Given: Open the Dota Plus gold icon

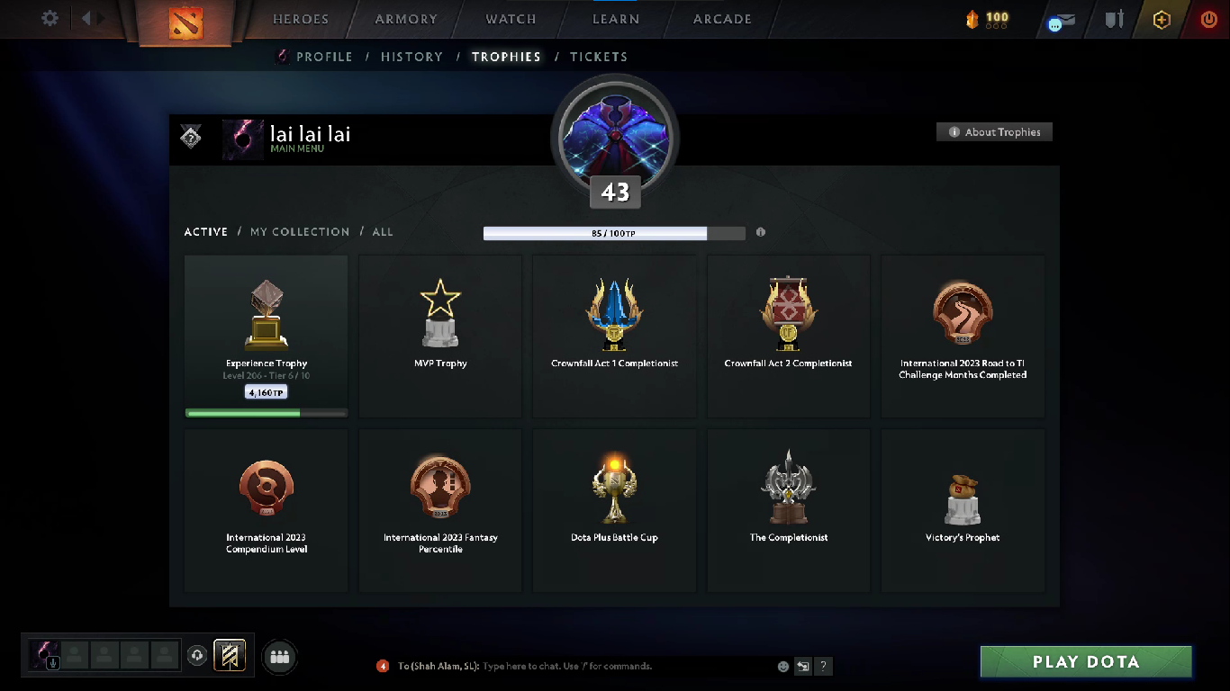Looking at the screenshot, I should pyautogui.click(x=1162, y=19).
